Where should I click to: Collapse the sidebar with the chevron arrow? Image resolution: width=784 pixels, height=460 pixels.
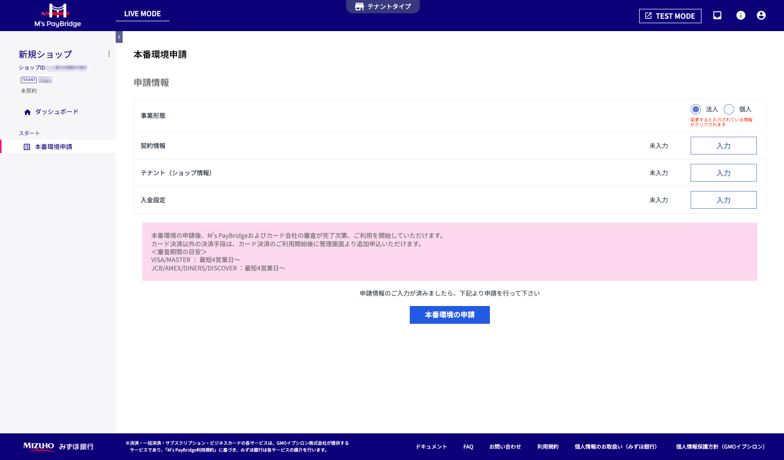point(119,37)
